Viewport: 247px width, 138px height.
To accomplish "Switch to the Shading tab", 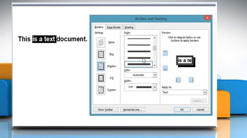I will coord(129,27).
